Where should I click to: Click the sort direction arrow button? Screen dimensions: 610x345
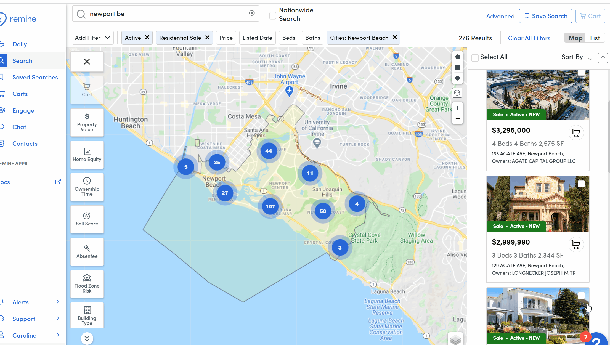pos(603,58)
